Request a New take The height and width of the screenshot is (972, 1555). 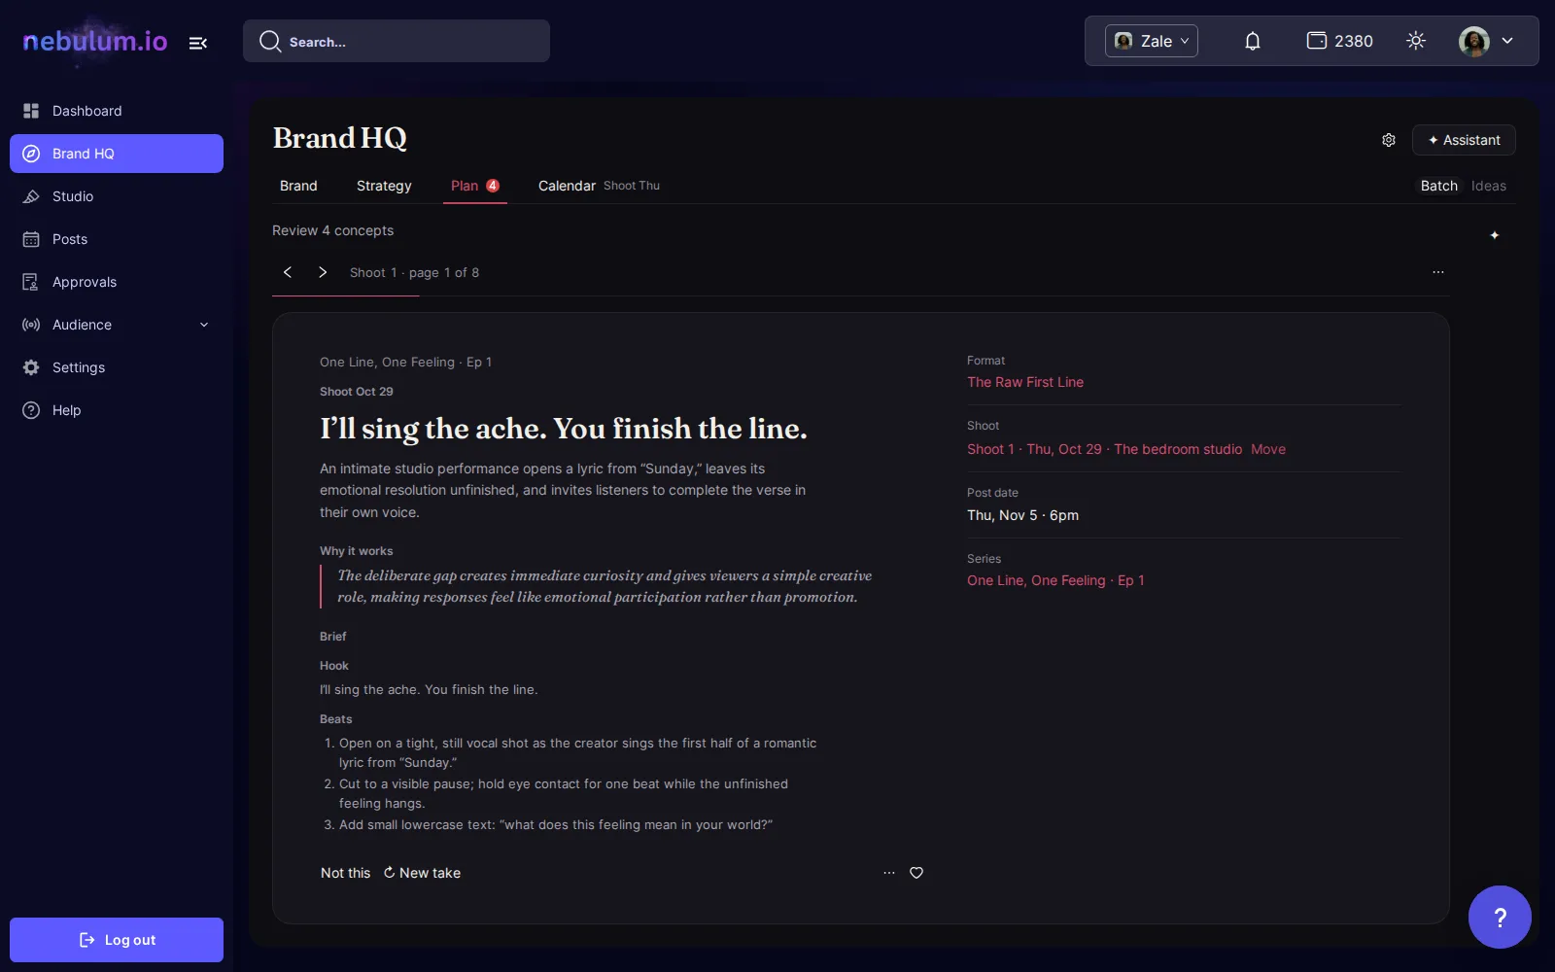point(422,873)
